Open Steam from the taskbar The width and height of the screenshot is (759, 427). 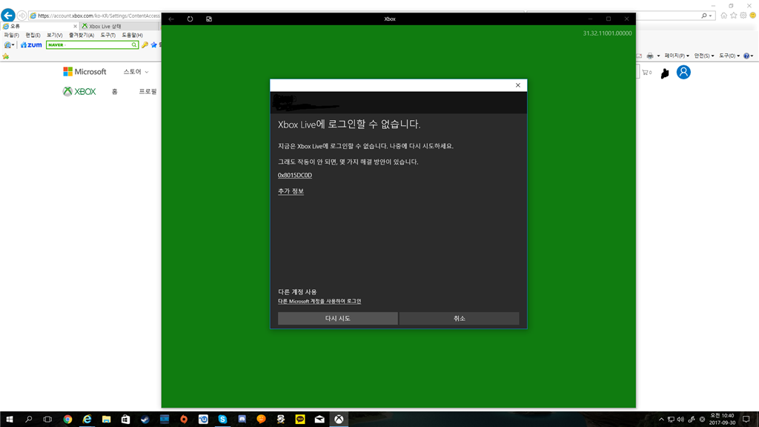[x=145, y=420]
